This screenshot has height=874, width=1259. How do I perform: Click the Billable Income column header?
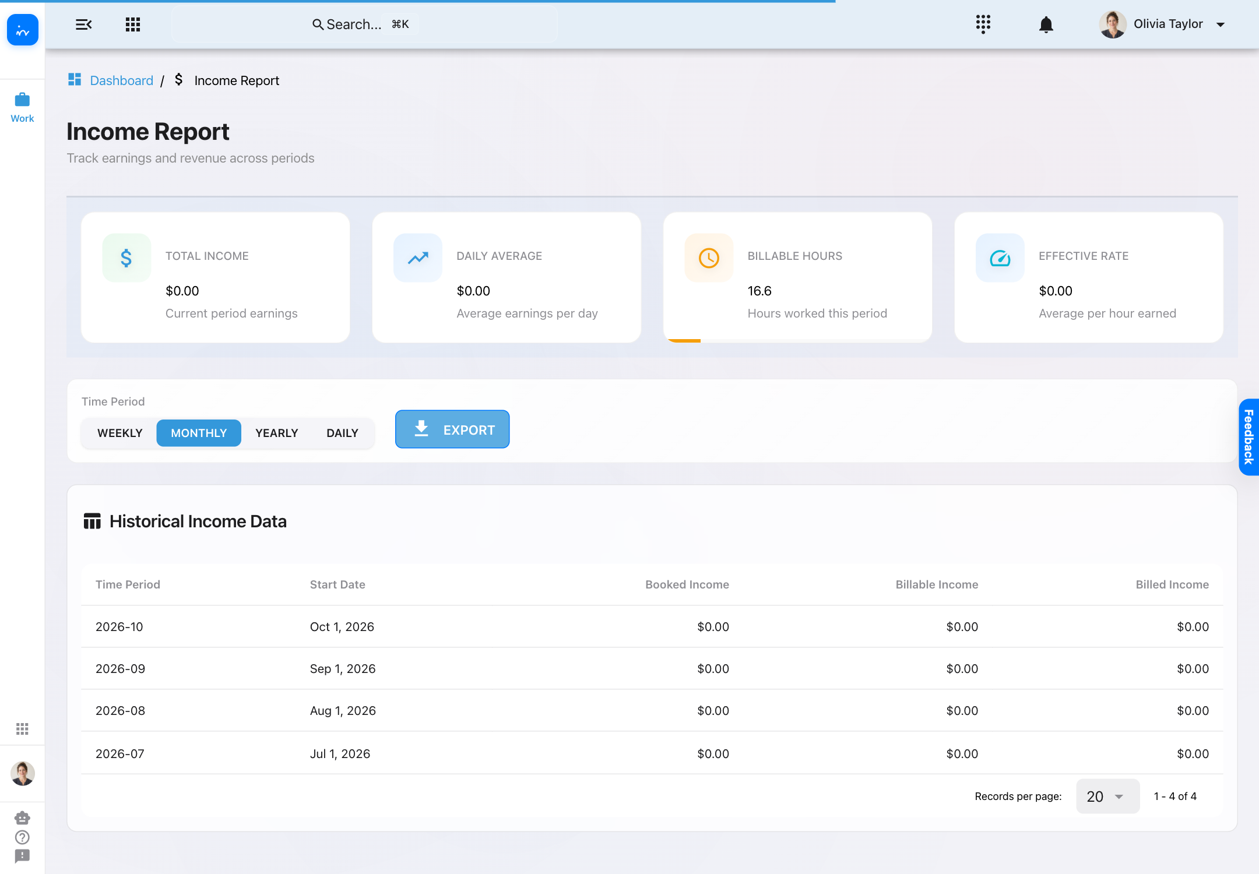click(x=937, y=584)
